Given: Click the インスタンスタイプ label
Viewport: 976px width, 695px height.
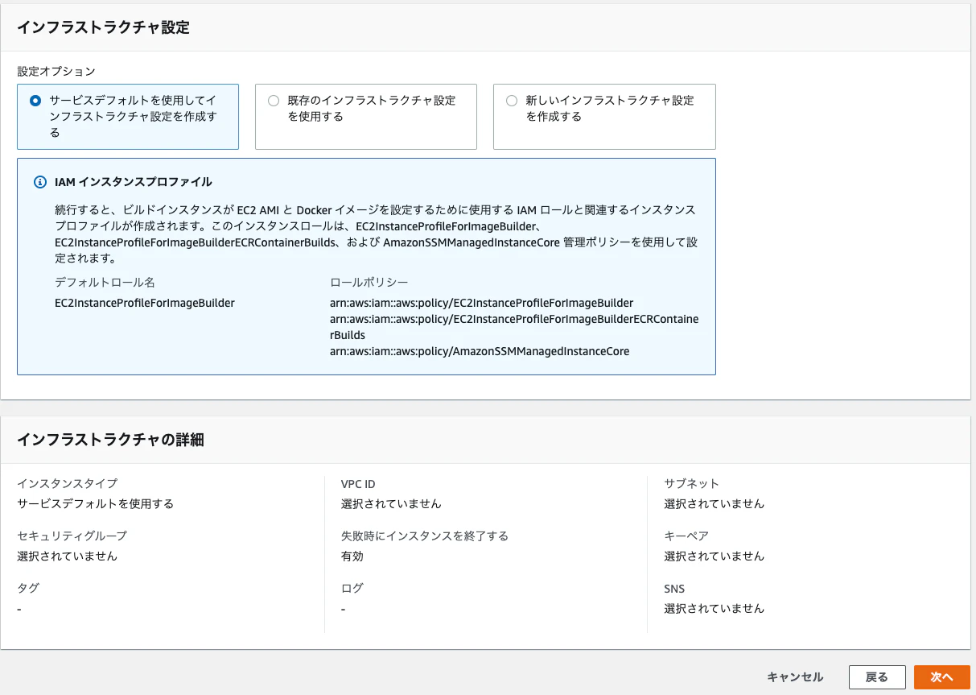Looking at the screenshot, I should [x=68, y=483].
